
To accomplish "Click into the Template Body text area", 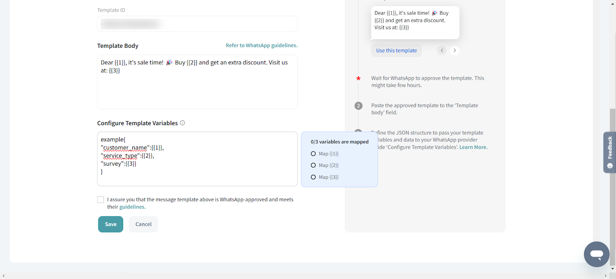I will tap(197, 89).
